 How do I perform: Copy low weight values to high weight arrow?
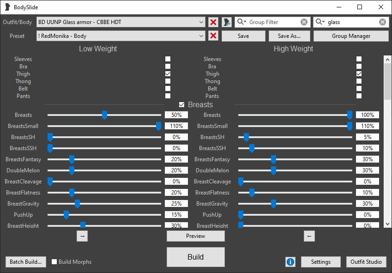(82, 236)
